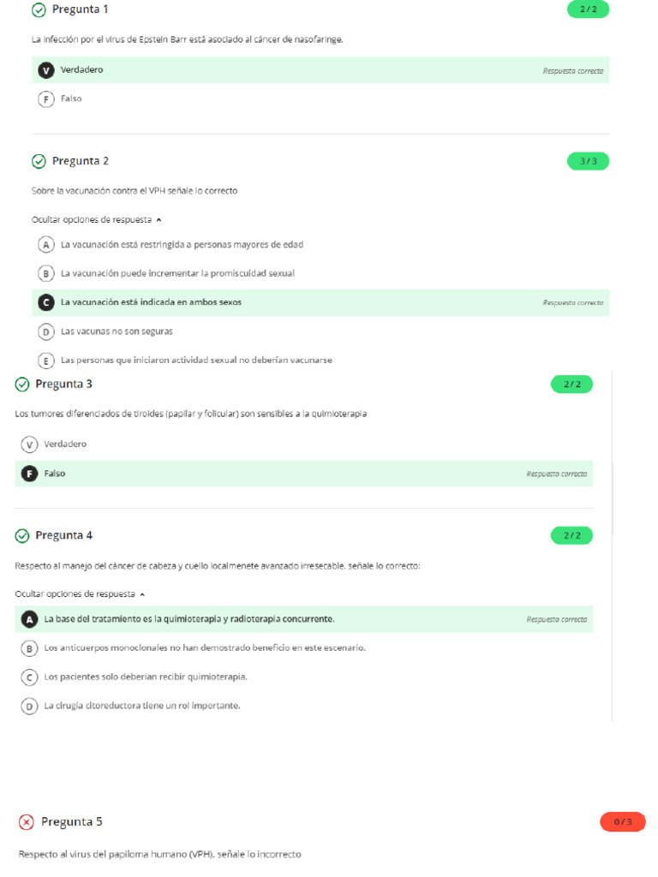The width and height of the screenshot is (658, 877).
Task: Click green check icon beside Pregunta 3
Action: 22,385
